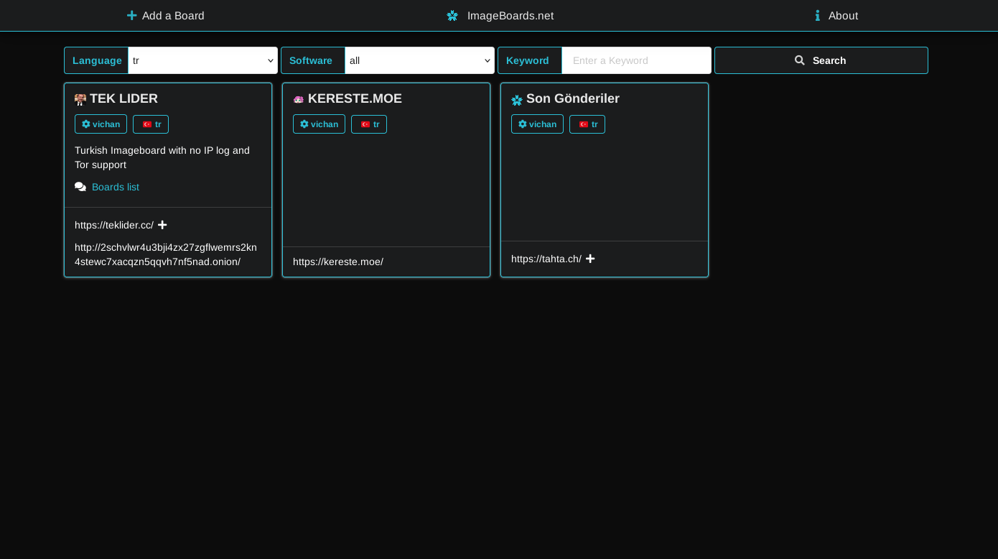Open the https://teklider.cc/ link
998x559 pixels.
click(x=114, y=225)
